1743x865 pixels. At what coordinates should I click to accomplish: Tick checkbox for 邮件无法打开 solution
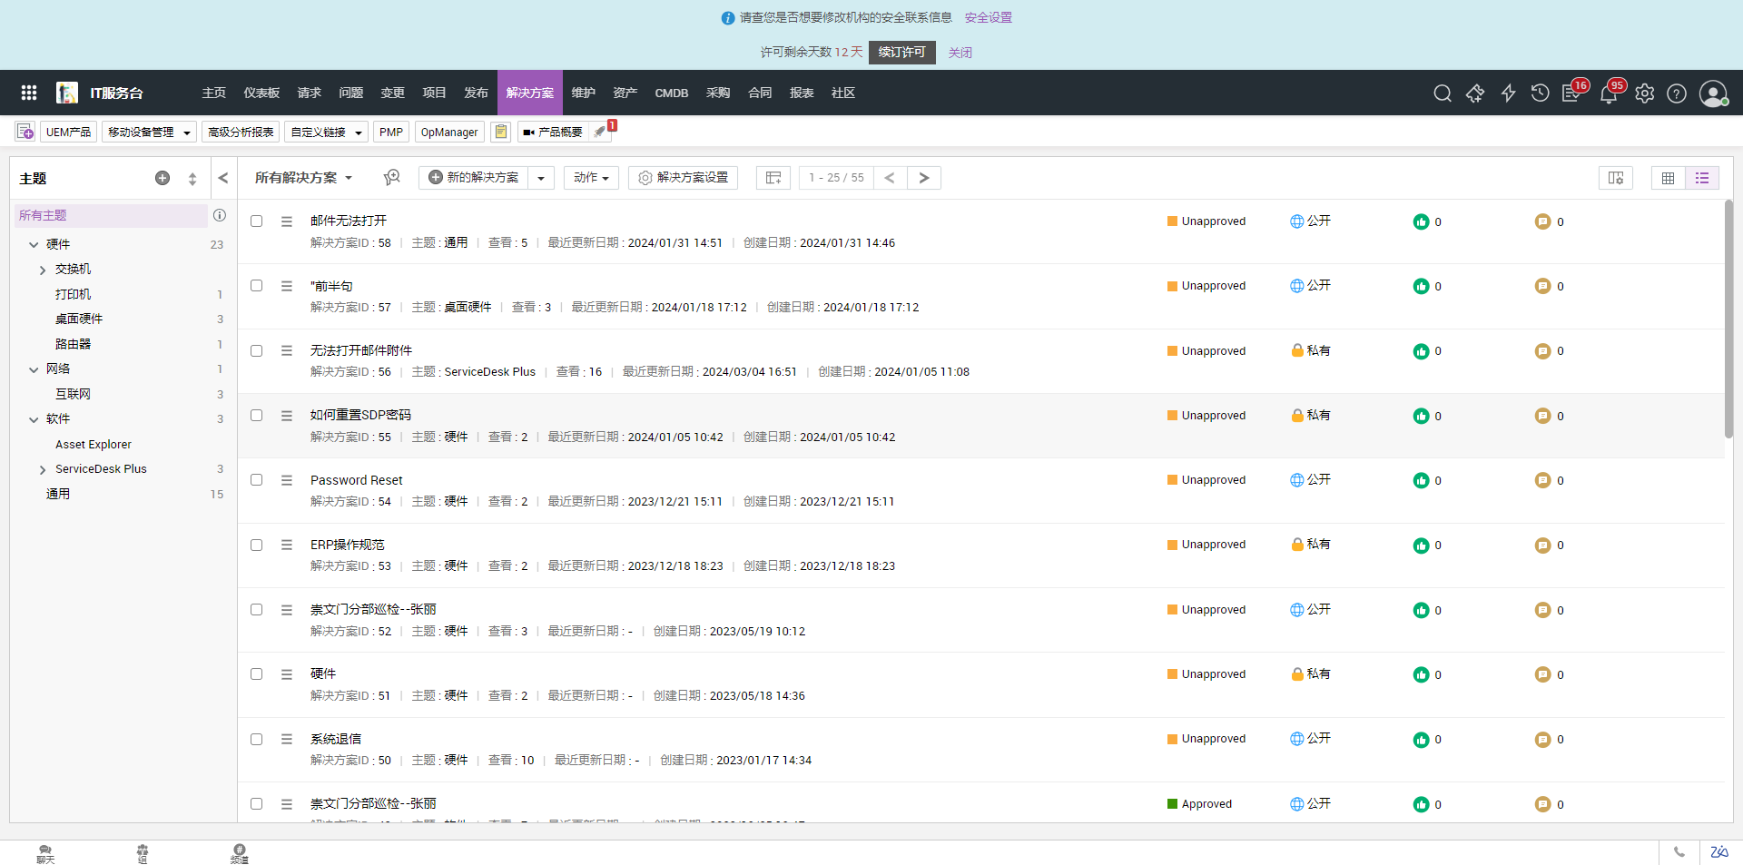click(257, 221)
